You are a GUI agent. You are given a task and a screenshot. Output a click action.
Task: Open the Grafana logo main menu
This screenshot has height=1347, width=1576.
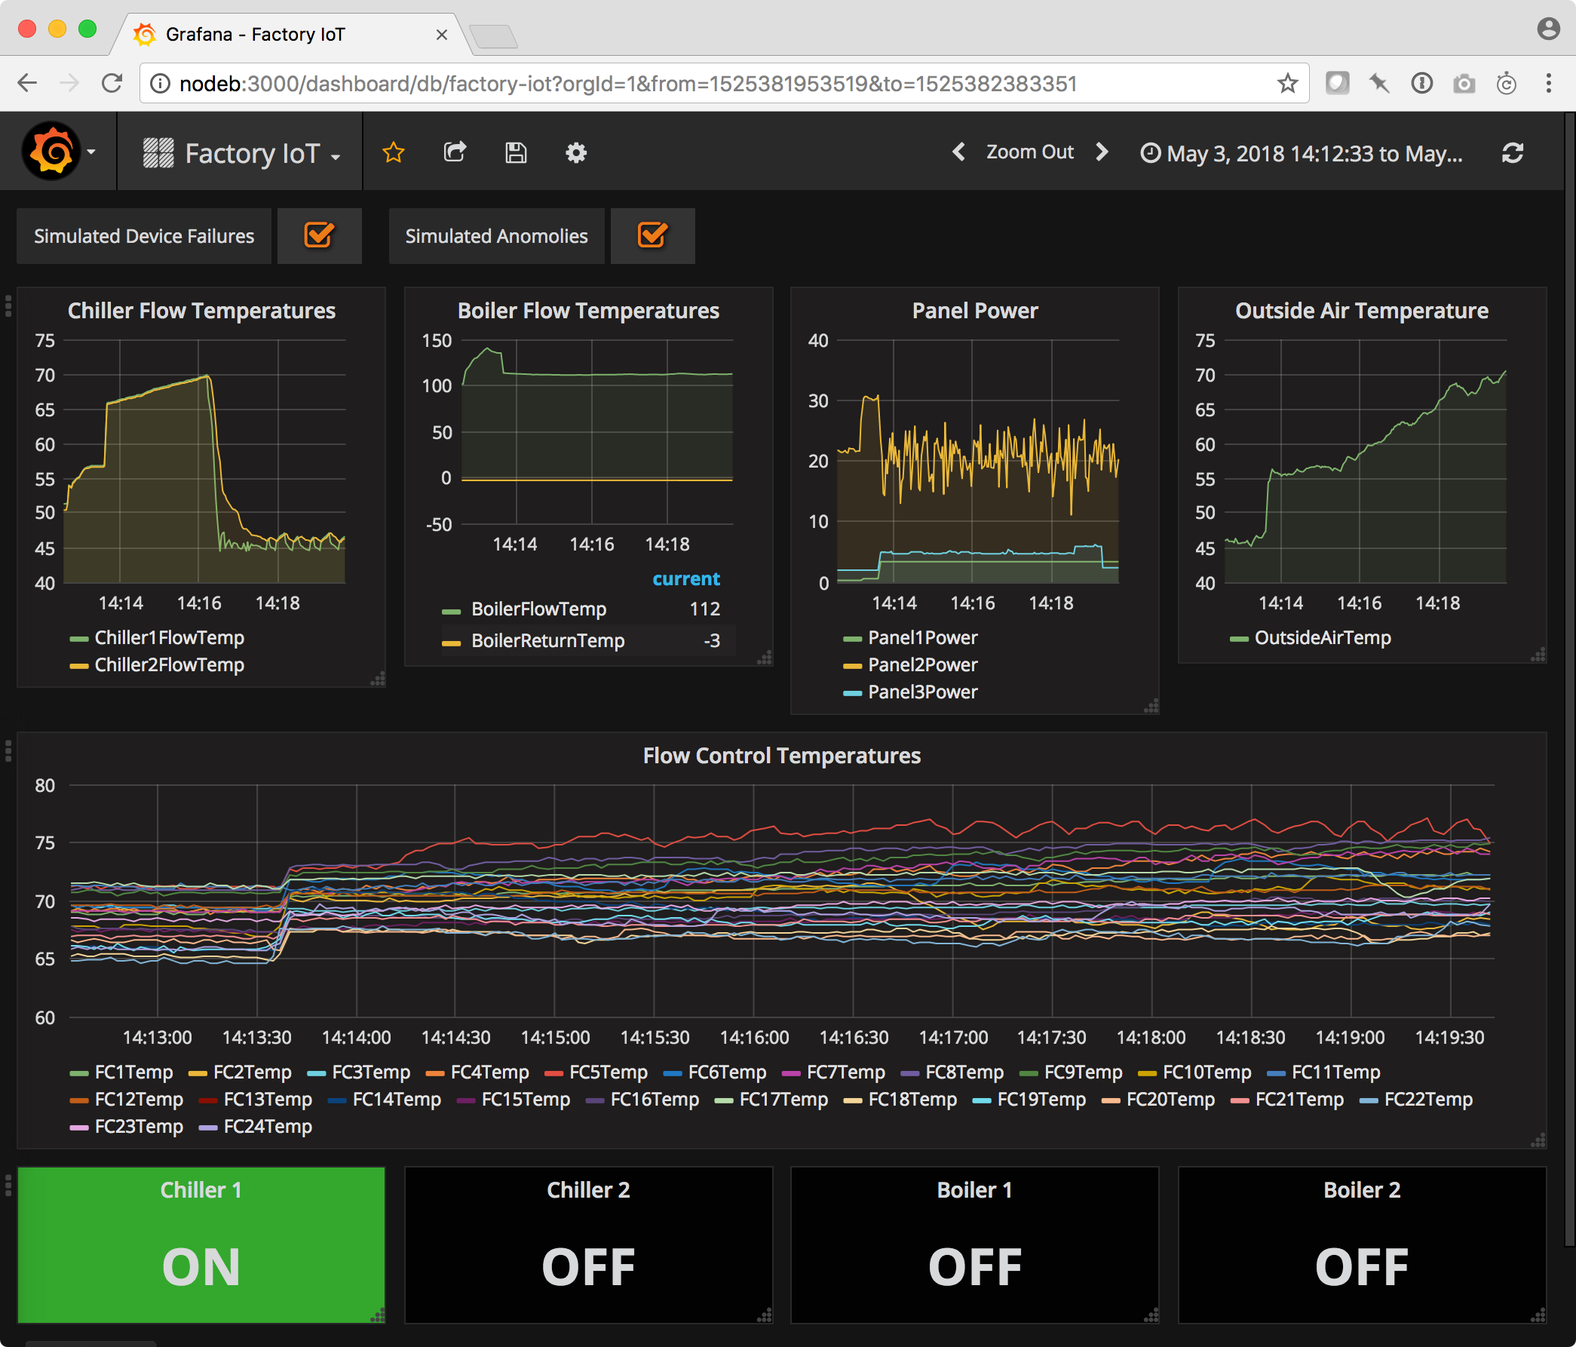tap(54, 152)
